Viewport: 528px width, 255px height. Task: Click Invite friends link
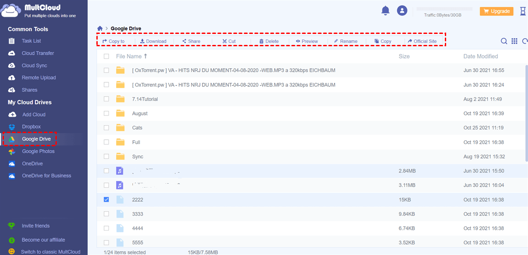click(36, 226)
